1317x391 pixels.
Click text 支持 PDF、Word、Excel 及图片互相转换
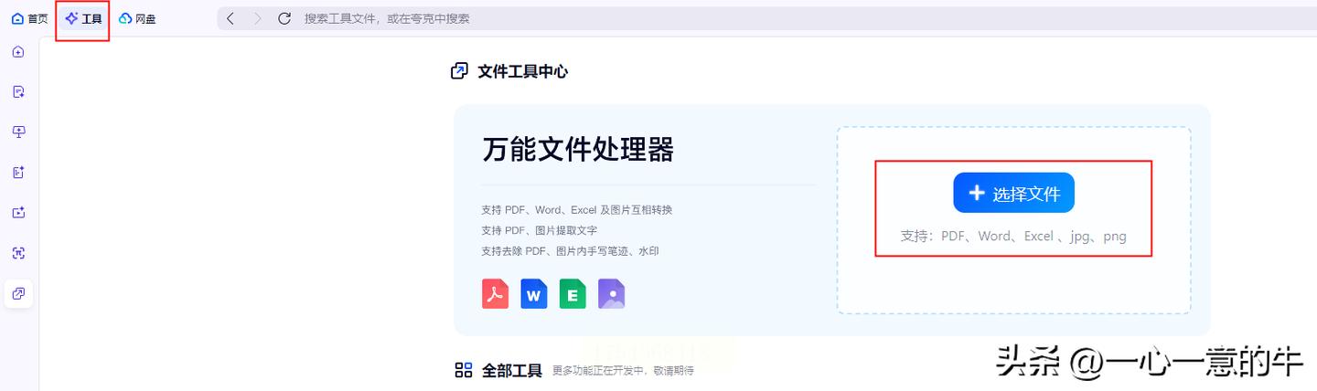pos(576,210)
